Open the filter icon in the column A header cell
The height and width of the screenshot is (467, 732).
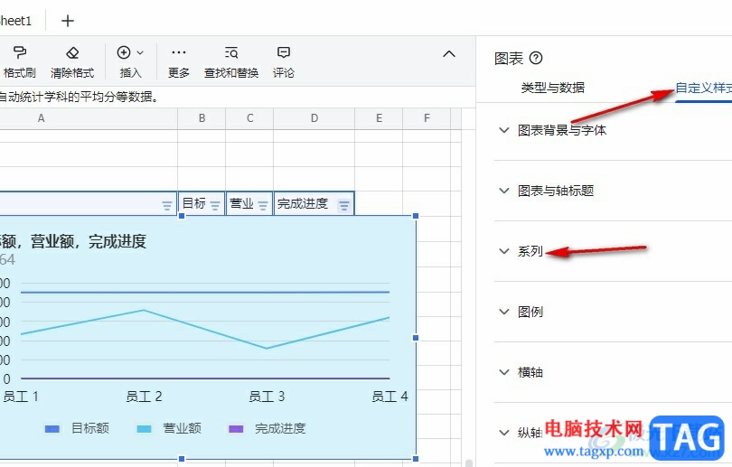pos(167,205)
